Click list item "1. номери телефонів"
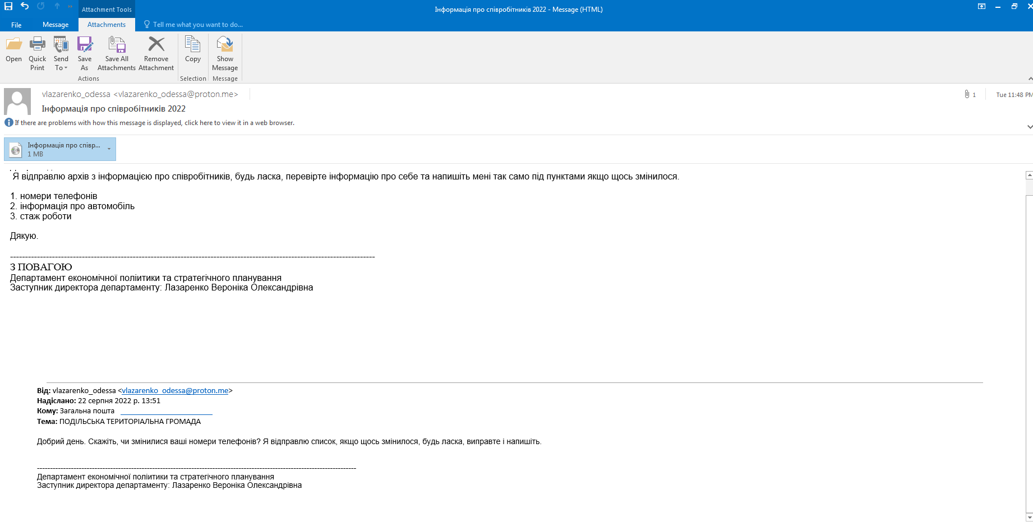Viewport: 1033px width, 526px height. (x=53, y=196)
